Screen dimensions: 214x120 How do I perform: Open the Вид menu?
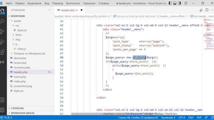point(47,3)
